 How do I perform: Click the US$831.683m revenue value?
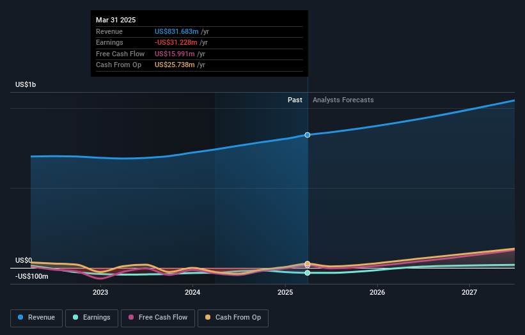(176, 31)
